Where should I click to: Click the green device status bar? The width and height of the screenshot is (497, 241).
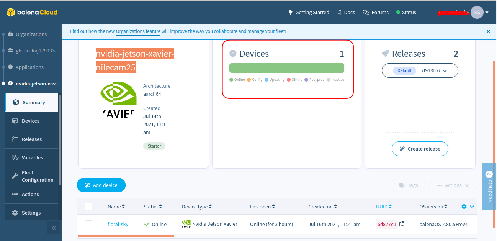point(286,68)
